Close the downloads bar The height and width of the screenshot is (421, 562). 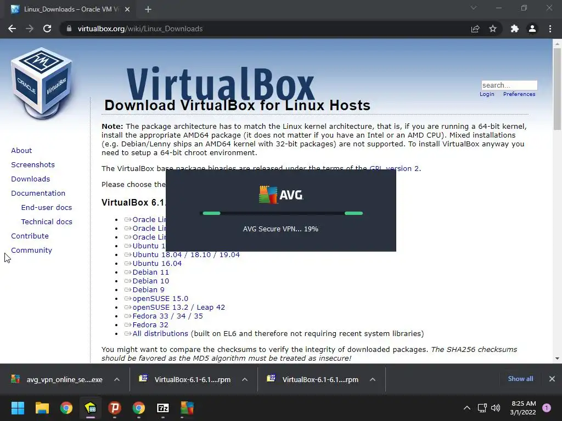point(552,379)
